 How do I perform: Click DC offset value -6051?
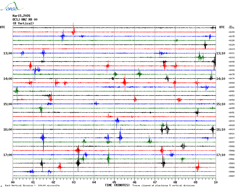tap(231, 113)
